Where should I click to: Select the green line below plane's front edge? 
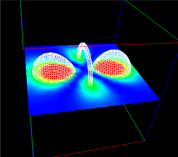(x=134, y=123)
